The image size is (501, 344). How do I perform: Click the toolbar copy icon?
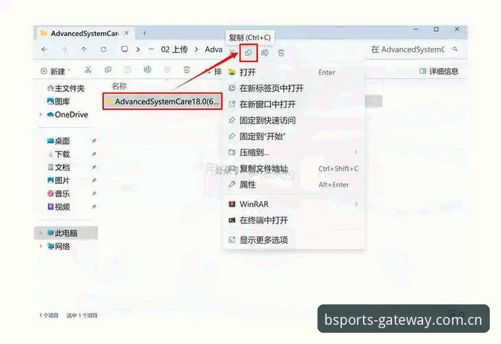[108, 70]
